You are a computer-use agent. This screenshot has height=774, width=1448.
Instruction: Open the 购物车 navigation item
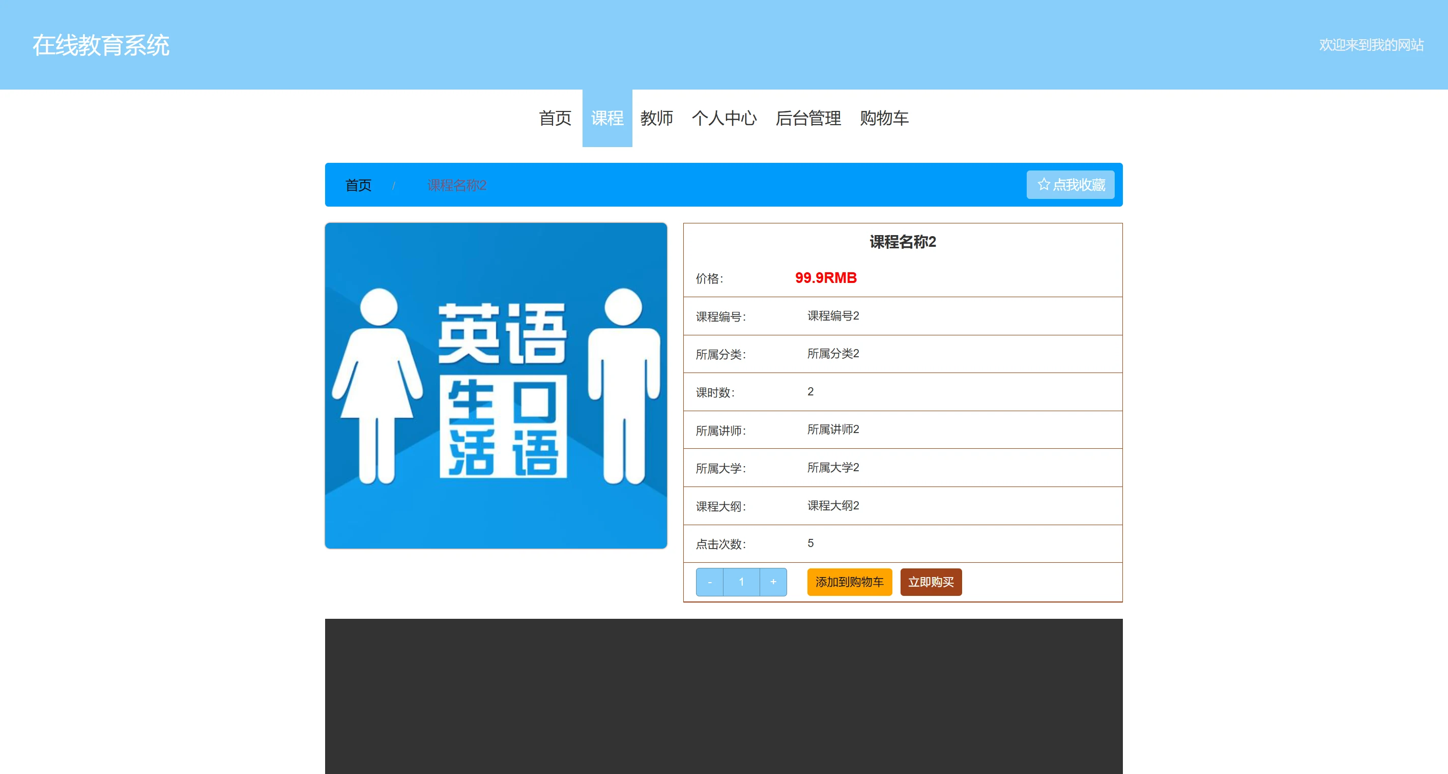884,118
